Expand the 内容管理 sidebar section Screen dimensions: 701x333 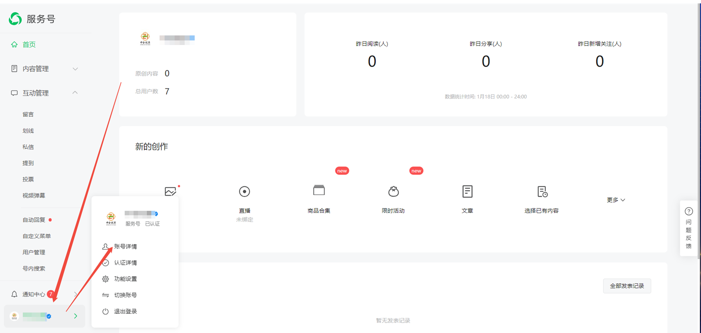click(75, 69)
